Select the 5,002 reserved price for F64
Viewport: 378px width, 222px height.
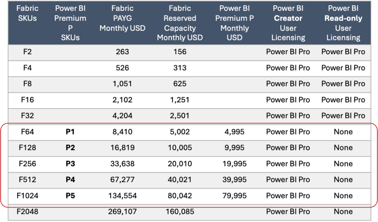[x=180, y=132]
